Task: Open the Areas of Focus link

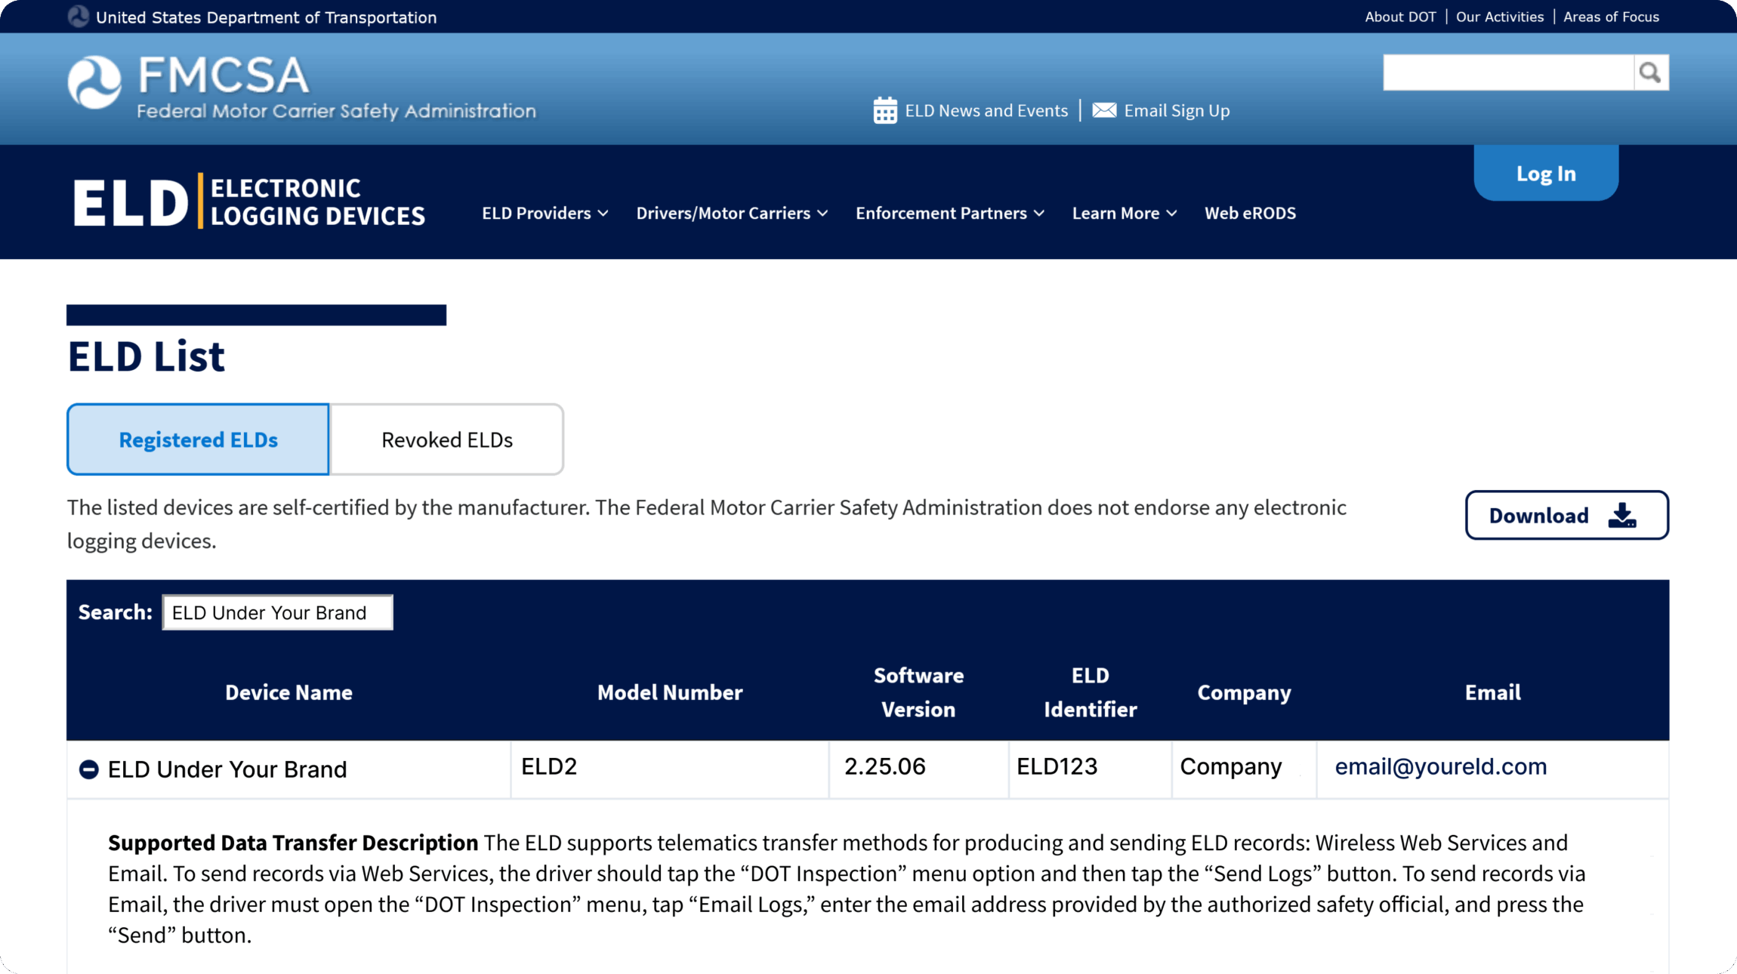Action: click(1611, 17)
